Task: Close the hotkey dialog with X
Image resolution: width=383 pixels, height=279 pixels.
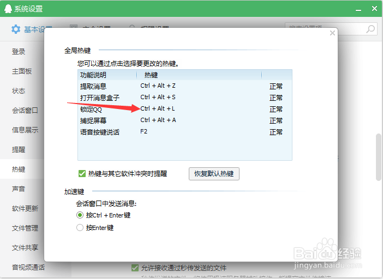Action: 332,33
